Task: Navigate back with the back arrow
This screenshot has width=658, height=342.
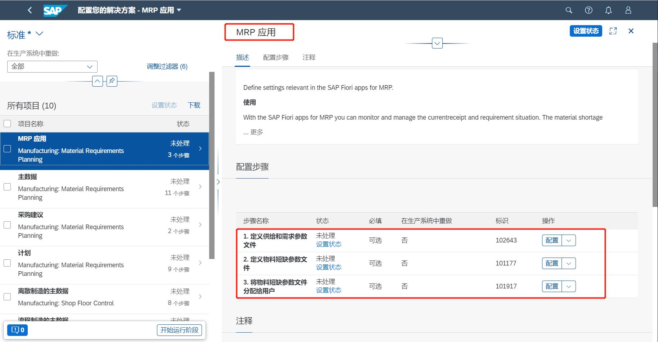Action: [30, 10]
